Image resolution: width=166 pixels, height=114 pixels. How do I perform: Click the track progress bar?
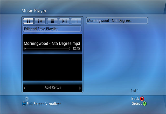[x=47, y=48]
